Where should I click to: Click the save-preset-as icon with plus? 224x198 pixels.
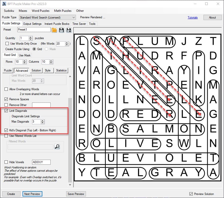coord(69,30)
